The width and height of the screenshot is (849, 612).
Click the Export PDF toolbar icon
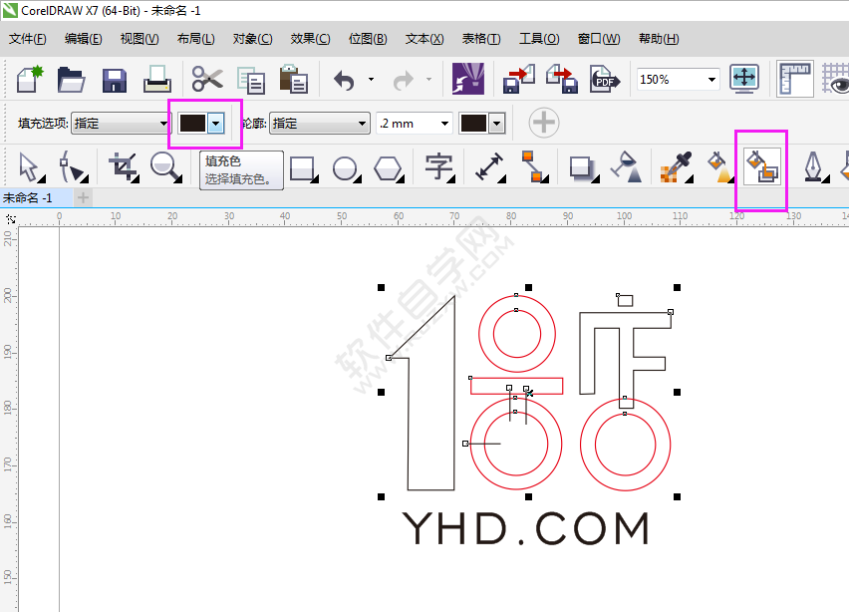604,80
